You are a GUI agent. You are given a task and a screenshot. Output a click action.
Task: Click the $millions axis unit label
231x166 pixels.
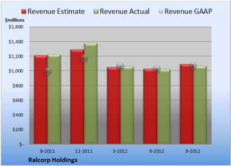coord(15,20)
